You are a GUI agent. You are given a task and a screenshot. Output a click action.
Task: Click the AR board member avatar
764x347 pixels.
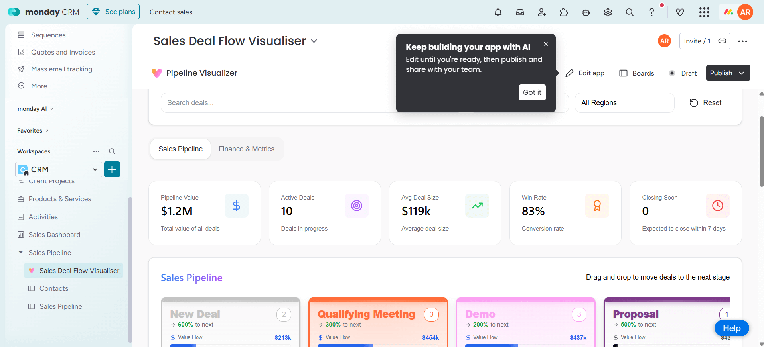[x=664, y=41]
